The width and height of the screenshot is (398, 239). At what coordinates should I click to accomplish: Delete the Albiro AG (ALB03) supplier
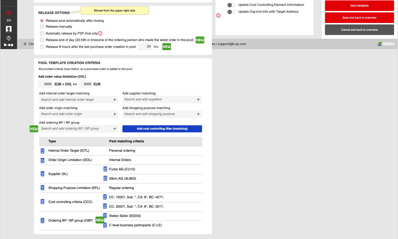tap(105, 178)
